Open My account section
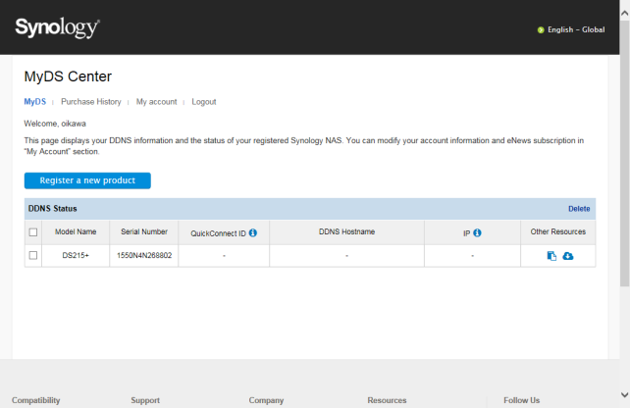This screenshot has height=408, width=630. pyautogui.click(x=156, y=102)
